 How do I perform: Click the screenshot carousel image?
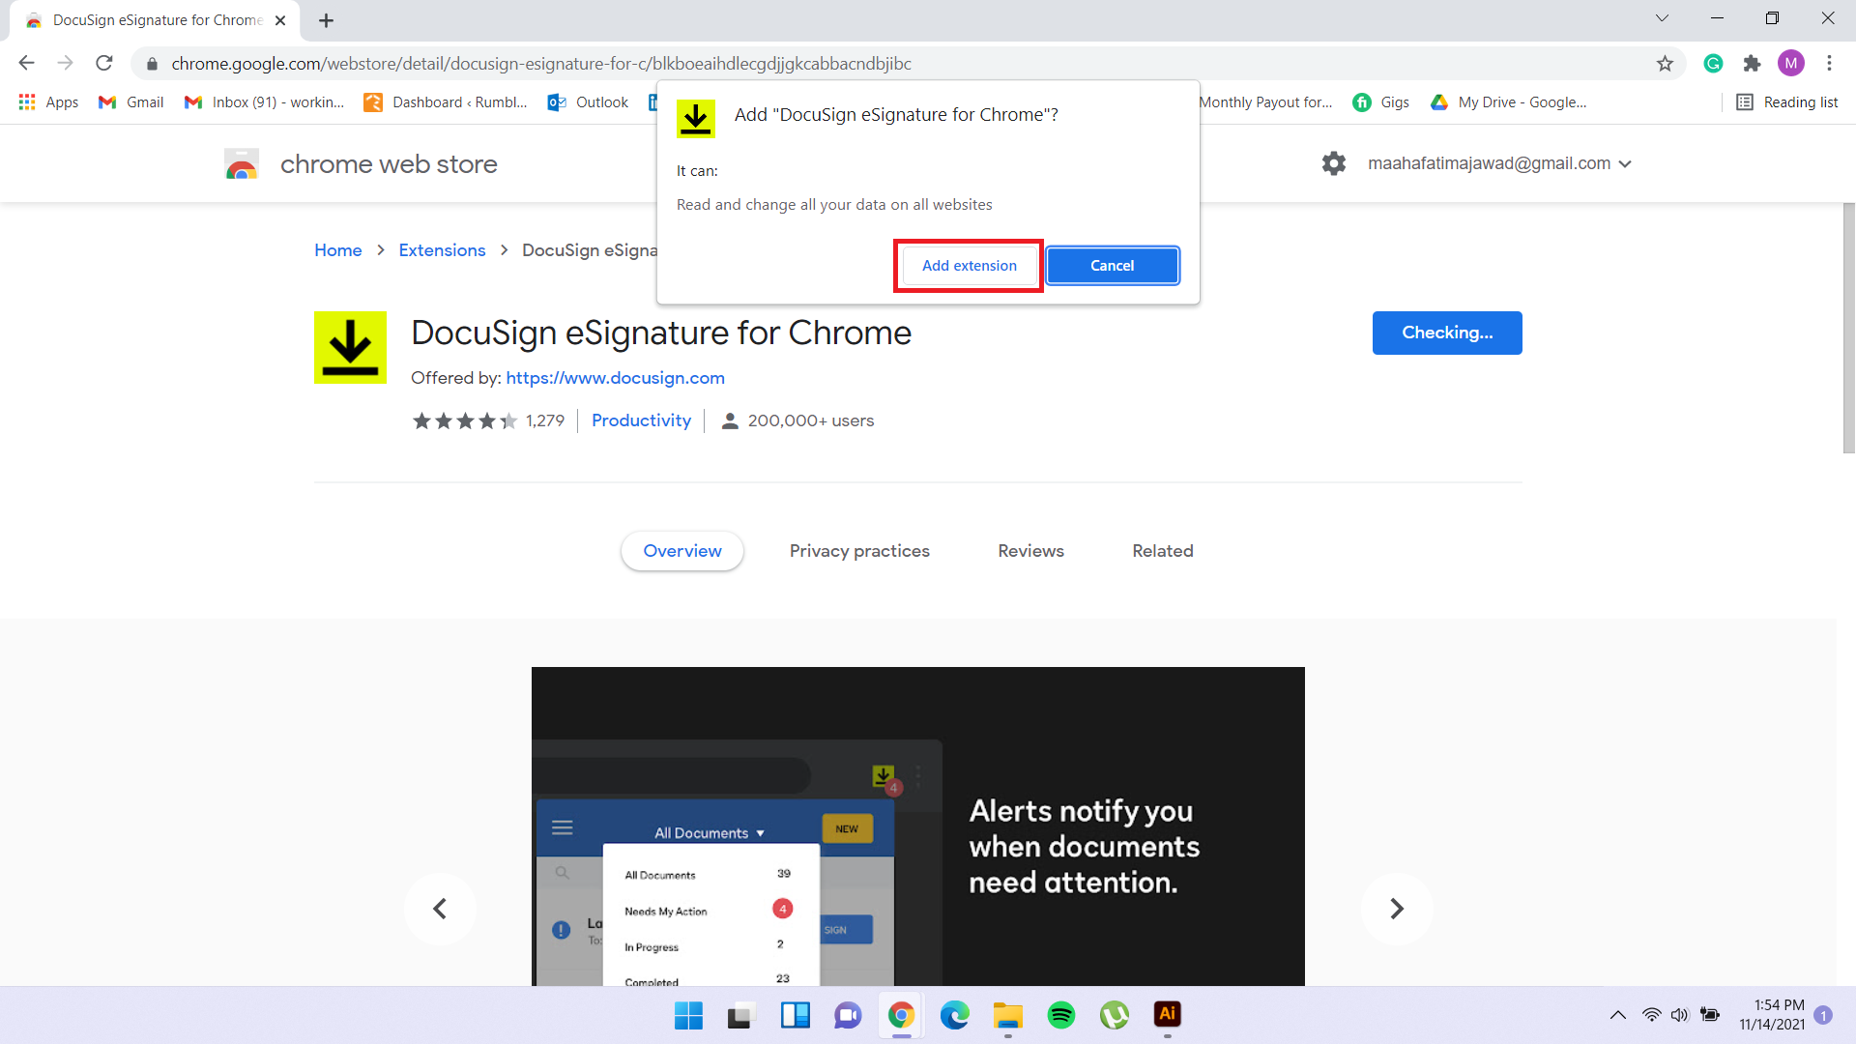(918, 826)
